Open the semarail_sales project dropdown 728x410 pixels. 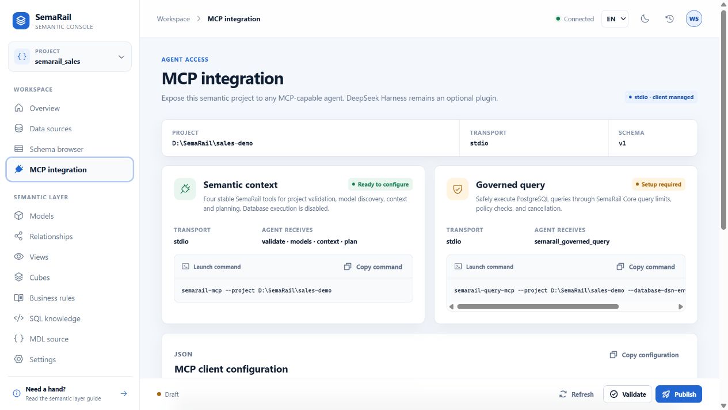[70, 56]
